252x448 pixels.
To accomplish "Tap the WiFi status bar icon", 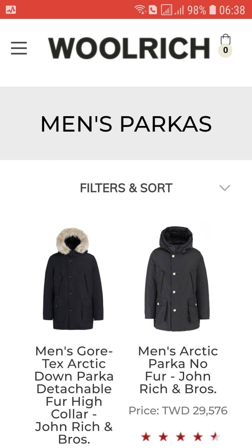I will click(140, 10).
